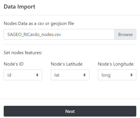Image resolution: width=140 pixels, height=118 pixels.
Task: Open the Node's ID dropdown showing id
Action: [x=23, y=75]
